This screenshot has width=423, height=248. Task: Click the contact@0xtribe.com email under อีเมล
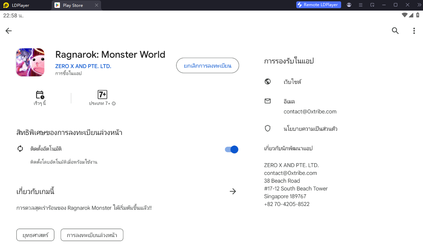click(310, 112)
